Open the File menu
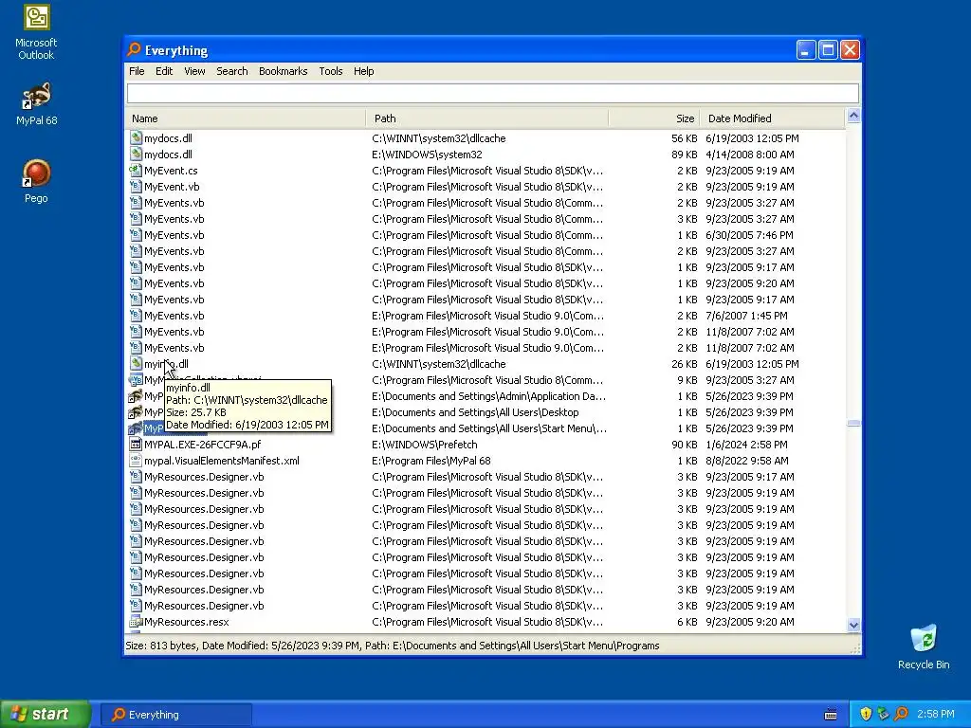971x728 pixels. [137, 71]
